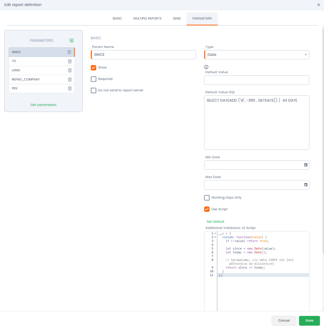Delete the LANG parameter
Image resolution: width=324 pixels, height=330 pixels.
point(70,70)
